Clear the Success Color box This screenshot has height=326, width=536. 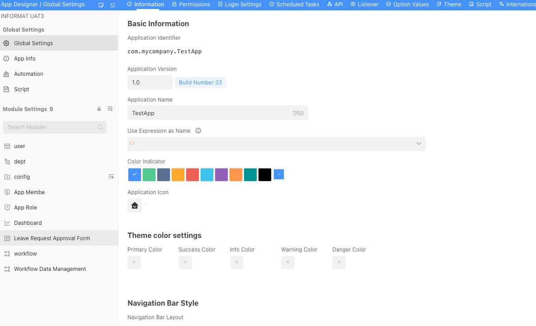click(185, 262)
